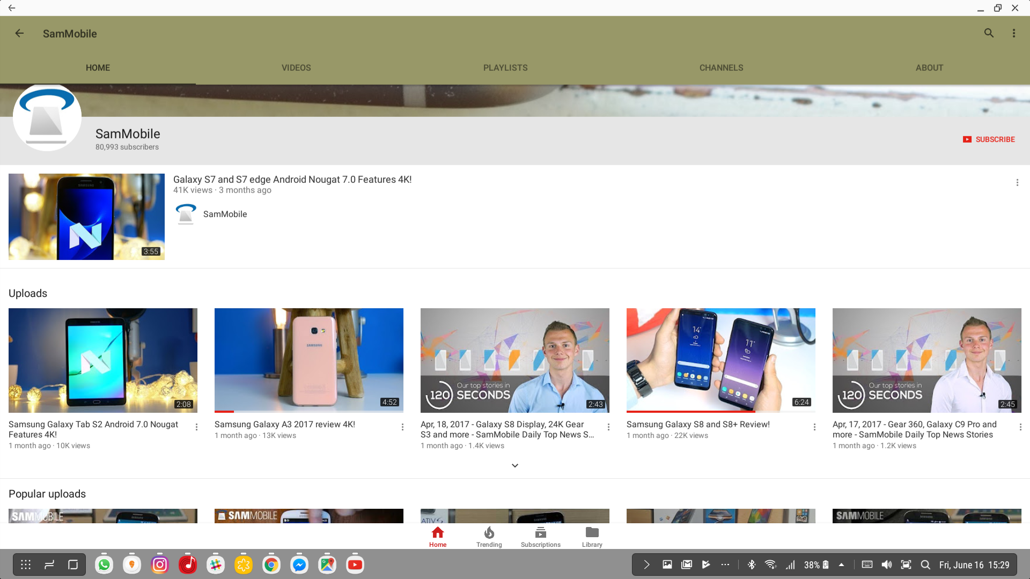Expand the Uploads section with the chevron
The width and height of the screenshot is (1030, 579).
point(515,465)
